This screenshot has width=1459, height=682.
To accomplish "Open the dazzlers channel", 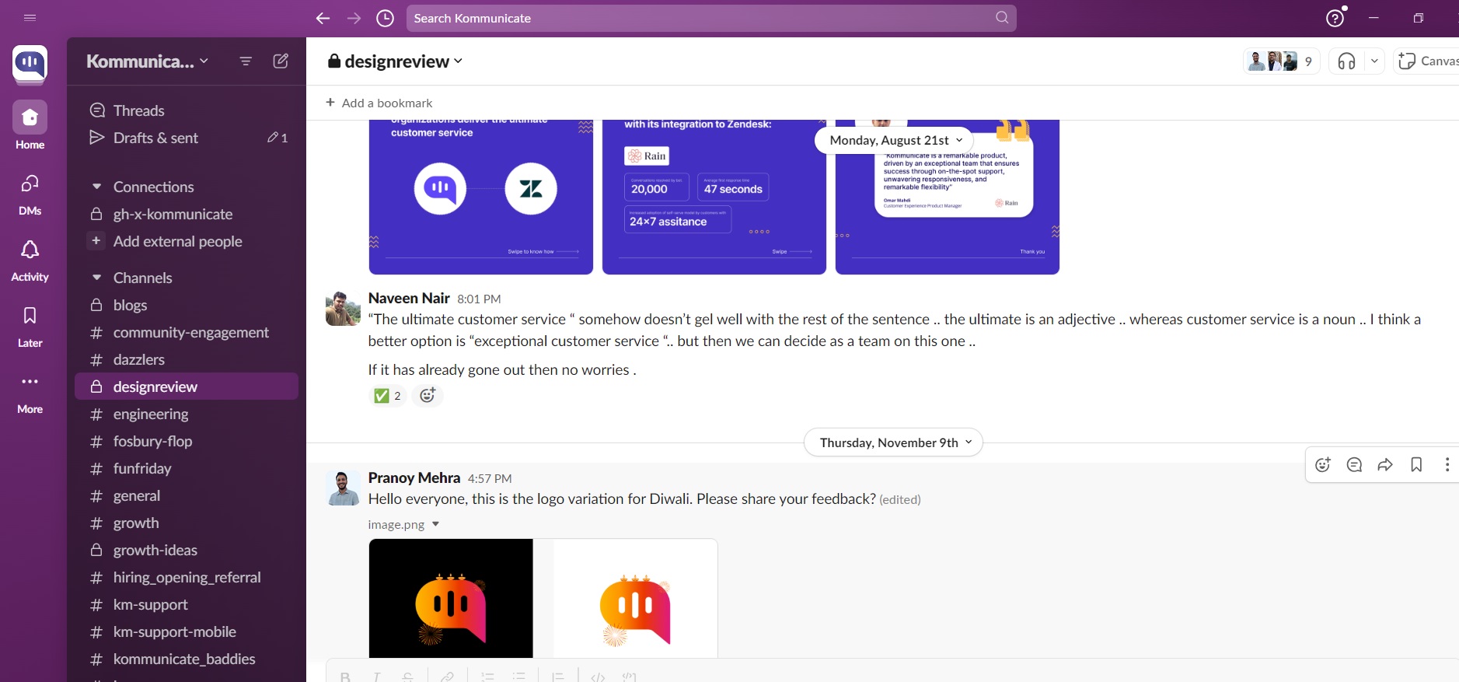I will click(187, 359).
